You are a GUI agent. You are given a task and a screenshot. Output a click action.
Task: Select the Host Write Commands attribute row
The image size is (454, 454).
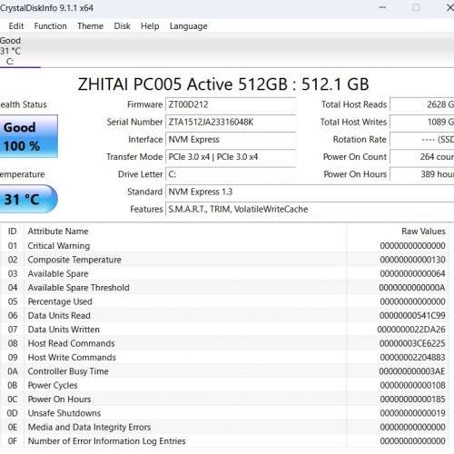coord(224,357)
